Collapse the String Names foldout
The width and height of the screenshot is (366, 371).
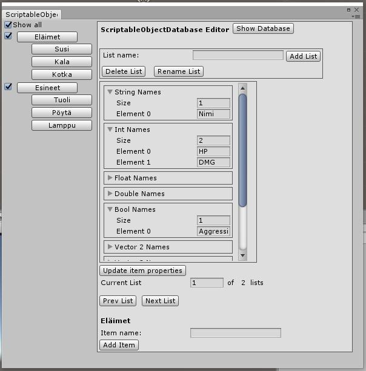point(110,92)
